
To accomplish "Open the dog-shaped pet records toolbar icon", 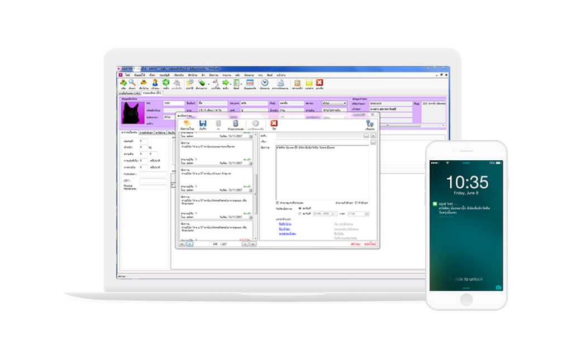I will [x=144, y=83].
